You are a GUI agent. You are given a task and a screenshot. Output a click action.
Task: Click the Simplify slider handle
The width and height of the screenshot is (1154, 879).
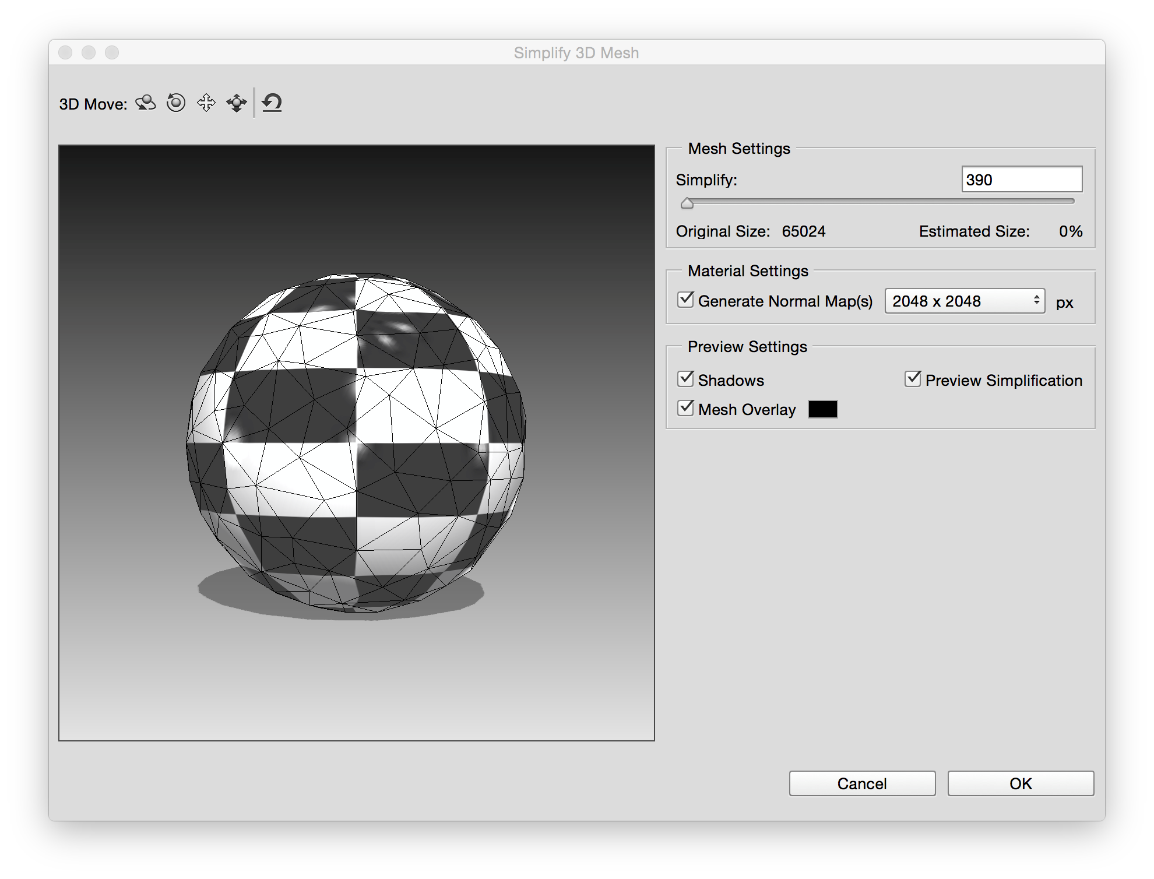[x=687, y=203]
